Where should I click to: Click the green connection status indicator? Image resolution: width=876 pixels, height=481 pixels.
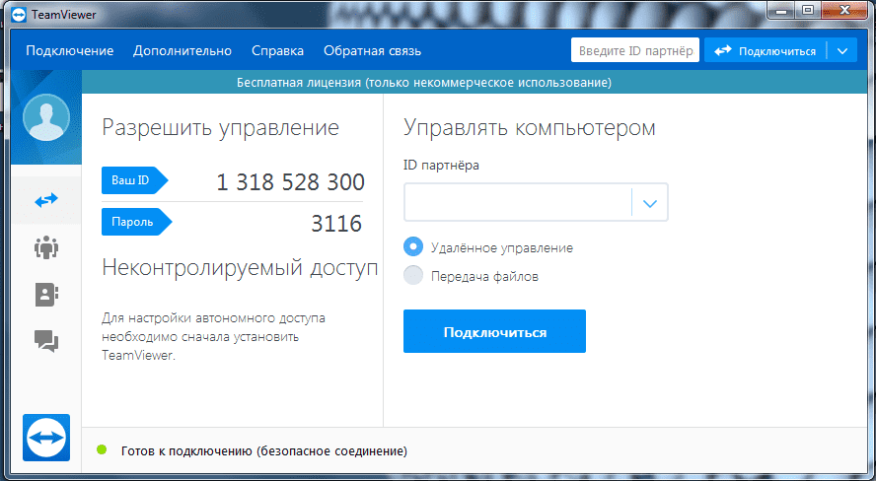102,449
